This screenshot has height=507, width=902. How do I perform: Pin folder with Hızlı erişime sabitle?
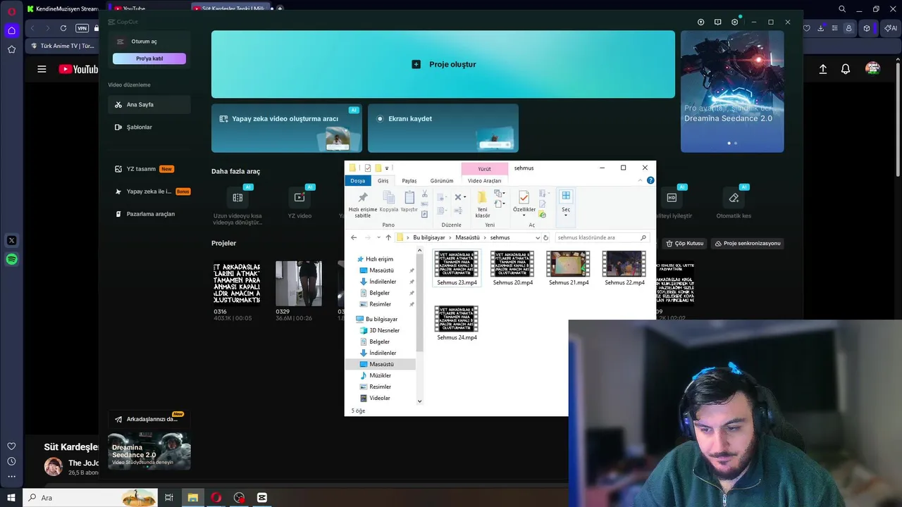click(363, 204)
